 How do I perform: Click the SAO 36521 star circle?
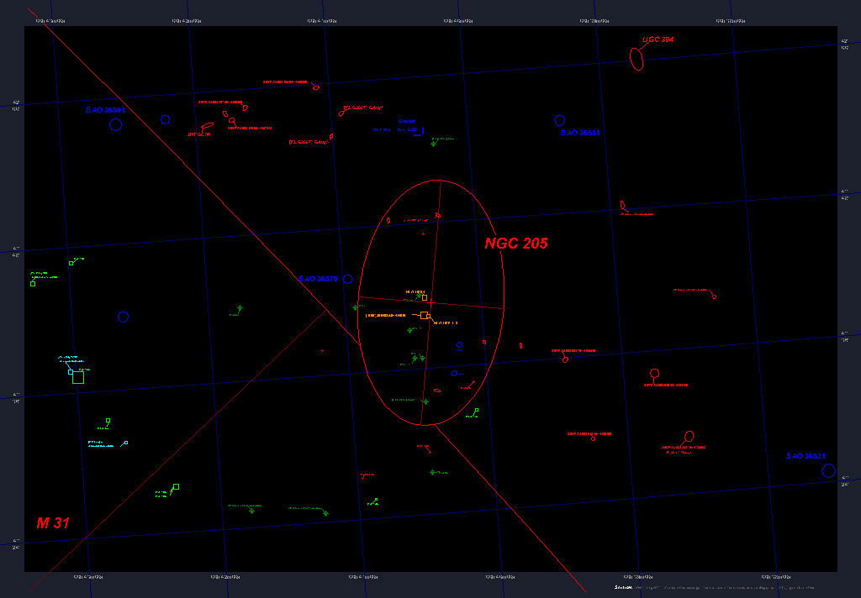click(x=828, y=470)
